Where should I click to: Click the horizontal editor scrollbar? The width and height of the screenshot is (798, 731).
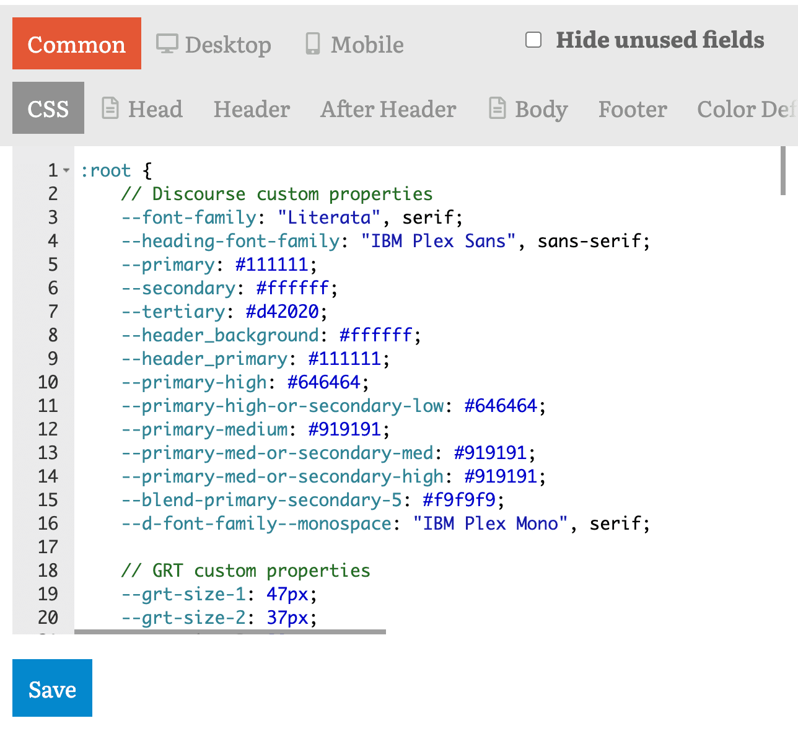point(230,632)
